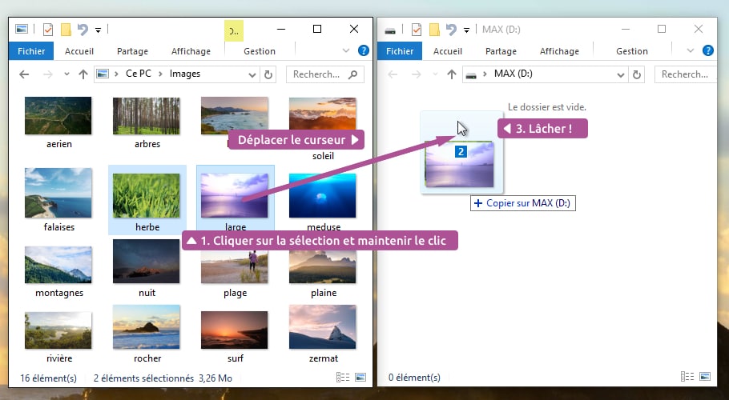This screenshot has height=400, width=729.
Task: Click Ce PC in the address breadcrumb
Action: tap(139, 74)
